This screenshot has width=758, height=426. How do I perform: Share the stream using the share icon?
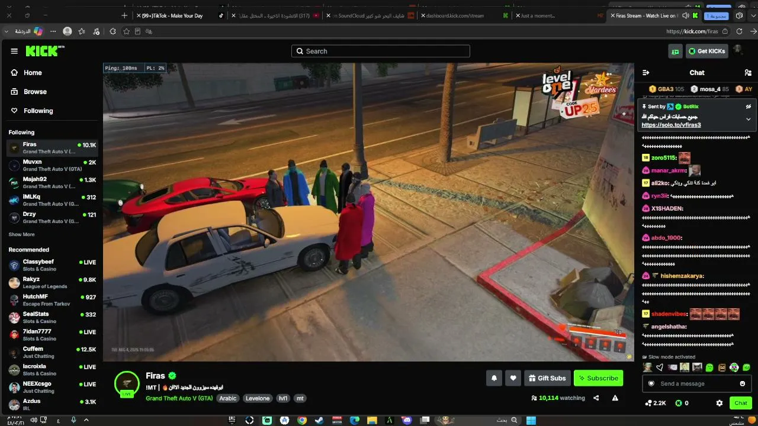[x=596, y=398]
